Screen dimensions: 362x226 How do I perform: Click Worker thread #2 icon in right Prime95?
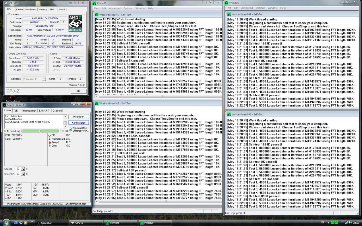(x=229, y=114)
